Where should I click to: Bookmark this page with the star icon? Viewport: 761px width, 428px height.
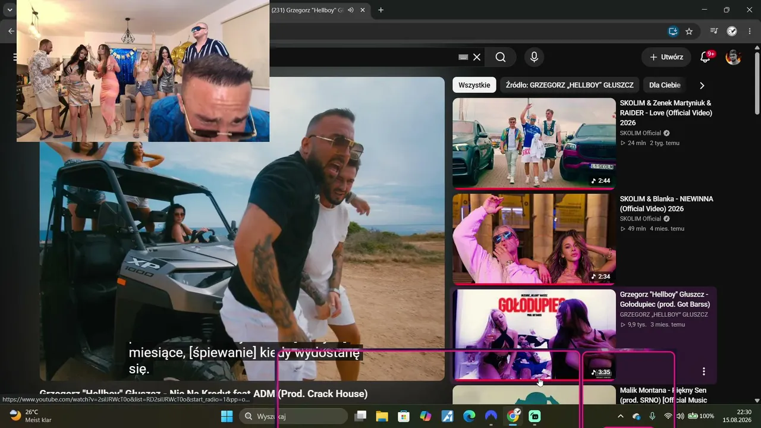689,32
